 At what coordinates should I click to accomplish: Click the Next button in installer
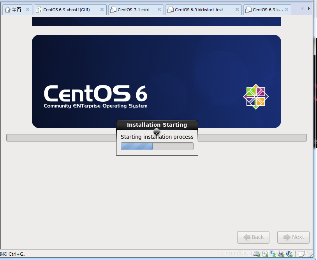[293, 237]
